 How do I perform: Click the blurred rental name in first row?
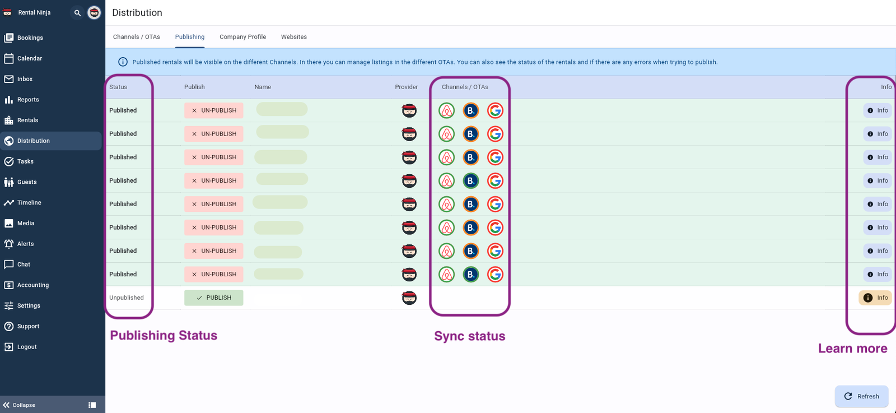[282, 109]
